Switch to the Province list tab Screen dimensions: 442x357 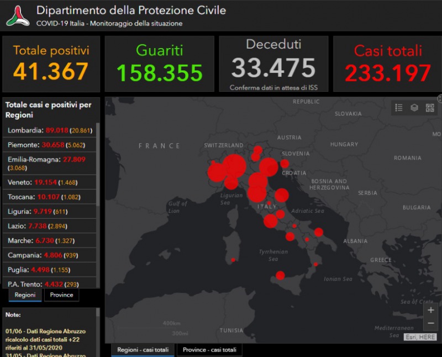pos(61,295)
